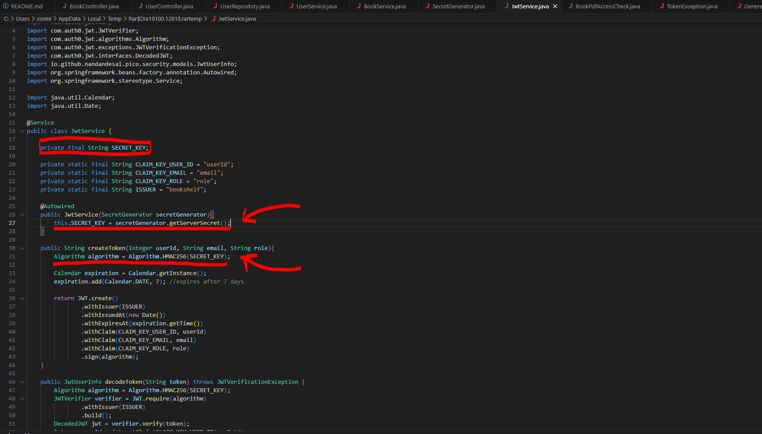Select the AppData breadcrumb segment
This screenshot has height=434, width=762.
pos(70,18)
